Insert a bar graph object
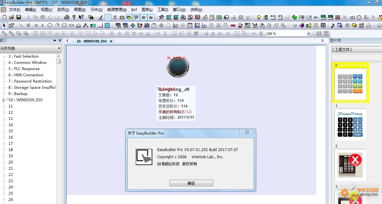This screenshot has width=382, height=204. [147, 26]
